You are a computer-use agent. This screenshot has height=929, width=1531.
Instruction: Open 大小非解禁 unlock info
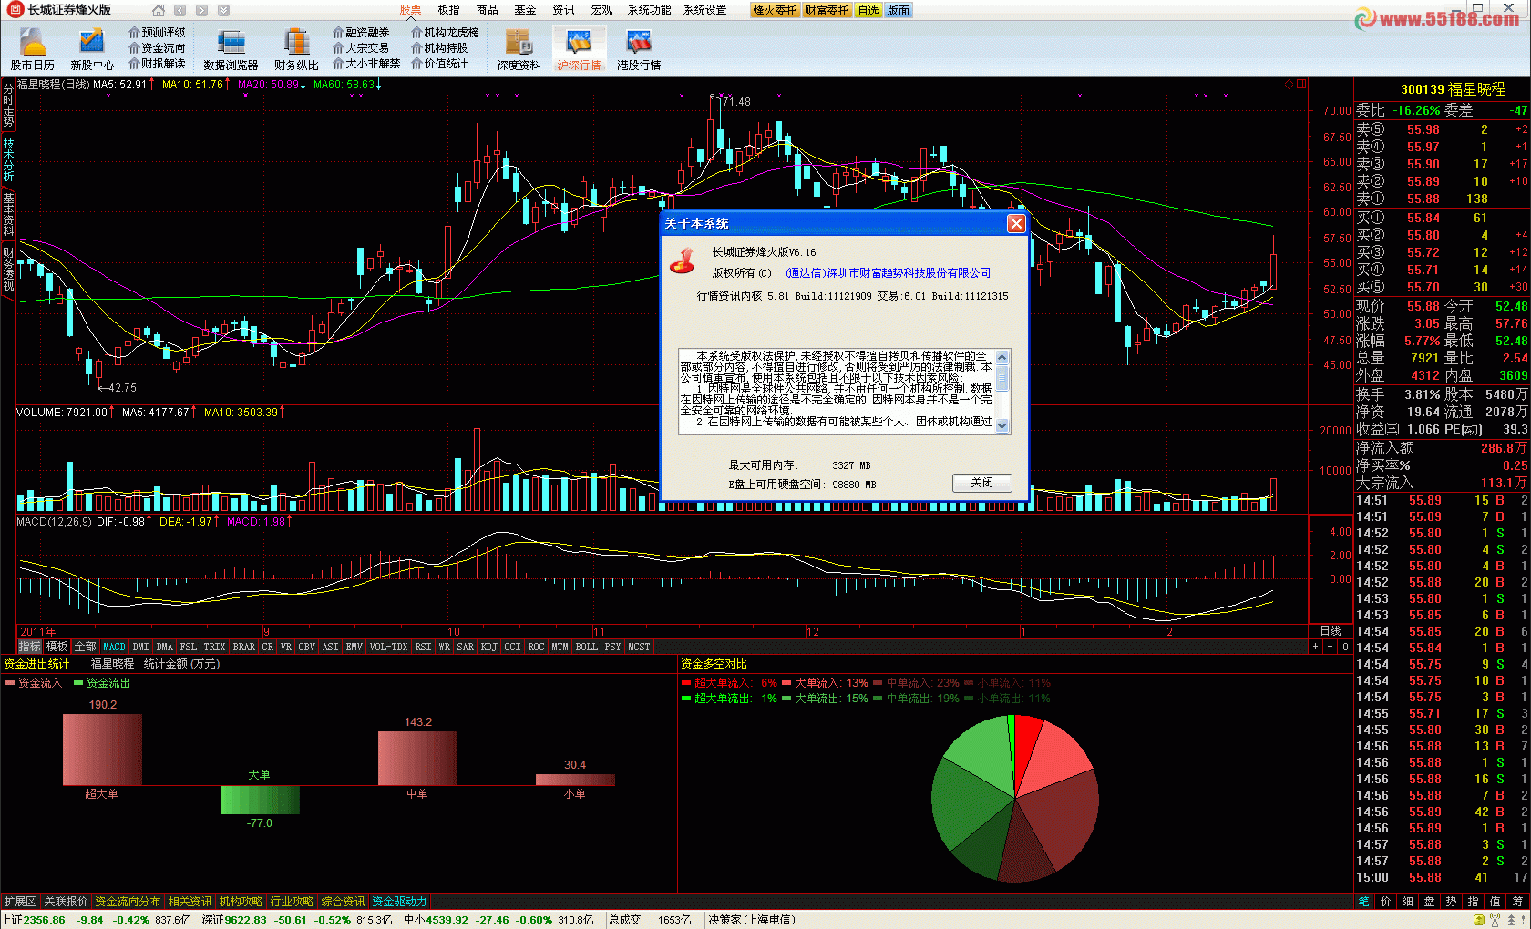(x=366, y=63)
